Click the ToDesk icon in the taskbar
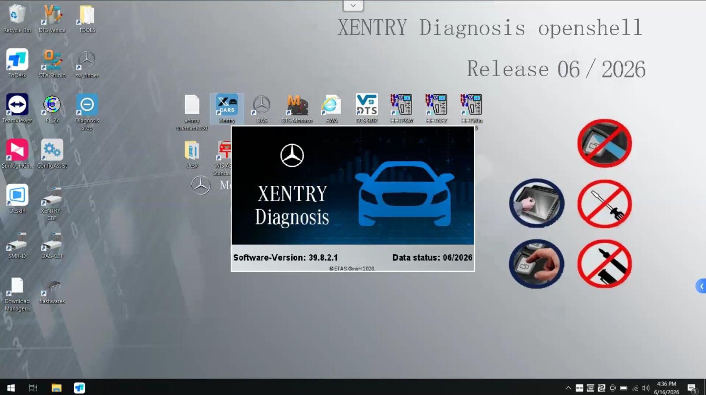The height and width of the screenshot is (395, 706). coord(79,388)
